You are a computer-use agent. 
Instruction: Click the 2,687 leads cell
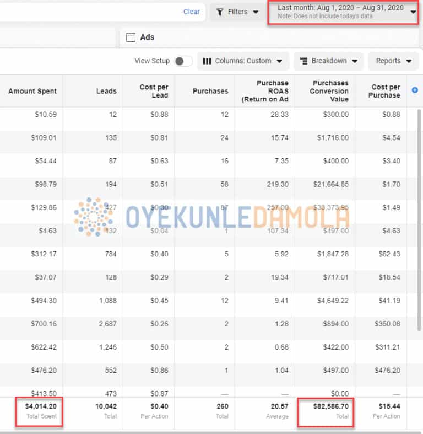click(108, 324)
